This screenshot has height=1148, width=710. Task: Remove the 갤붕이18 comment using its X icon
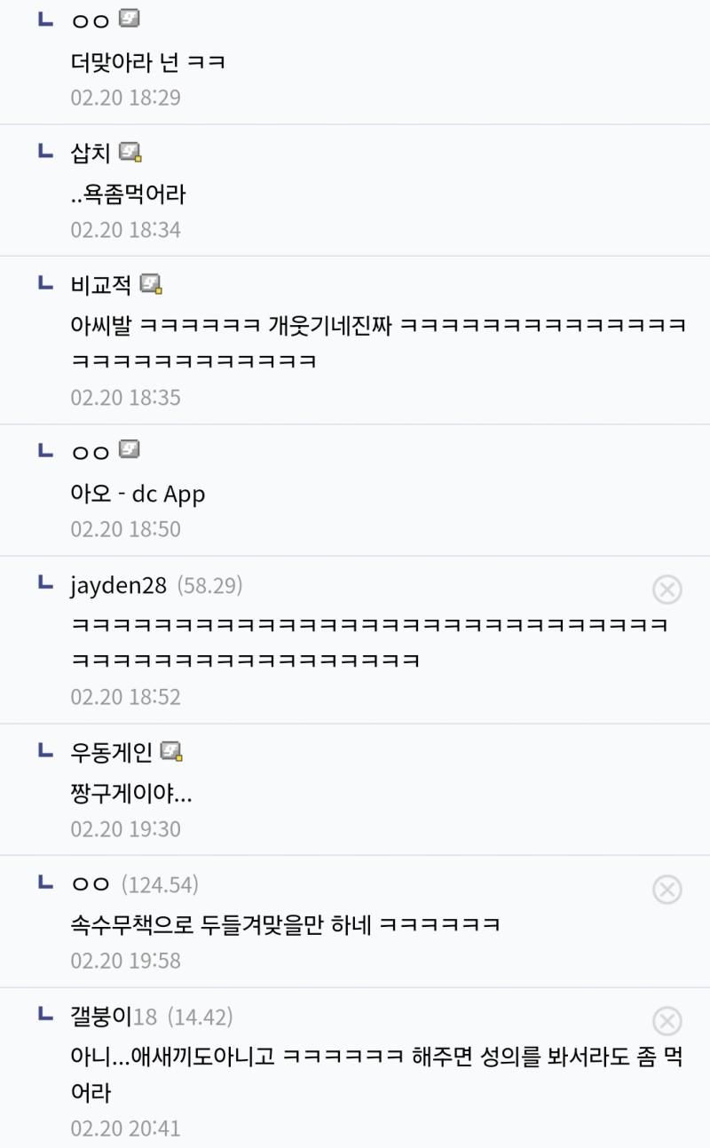667,1020
